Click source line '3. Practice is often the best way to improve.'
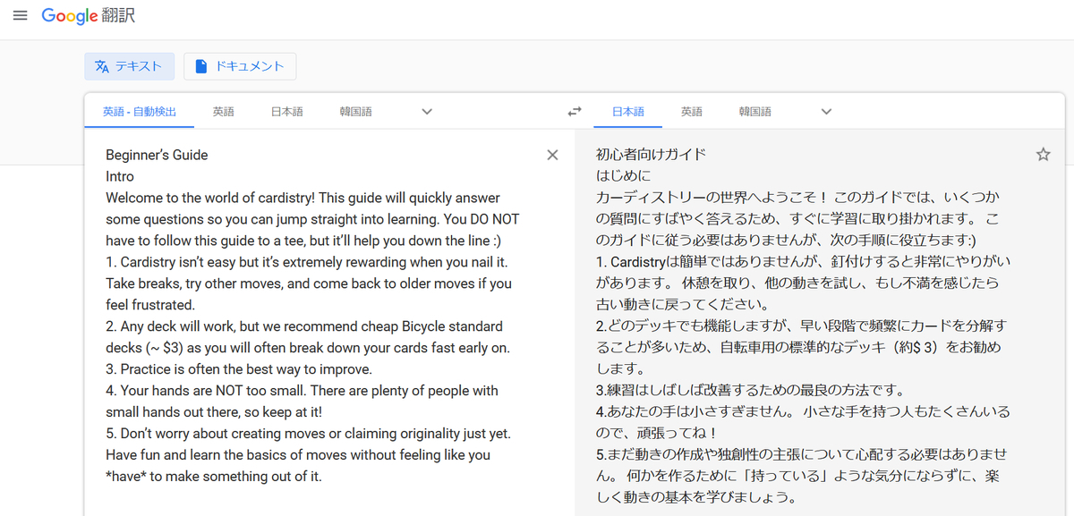The width and height of the screenshot is (1074, 516). tap(238, 369)
